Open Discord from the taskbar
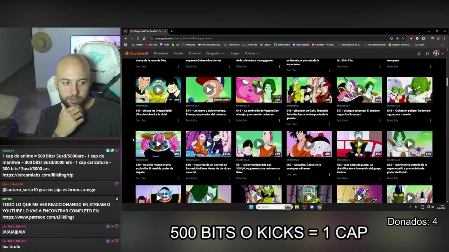Viewport: 449px width, 252px height. 312,207
